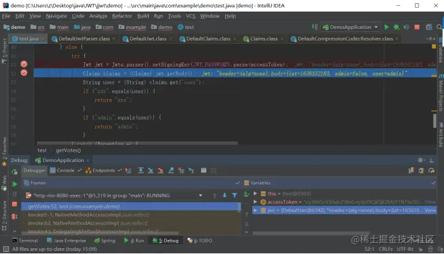
Task: Switch to the Console tab in Debug
Action: coord(66,170)
